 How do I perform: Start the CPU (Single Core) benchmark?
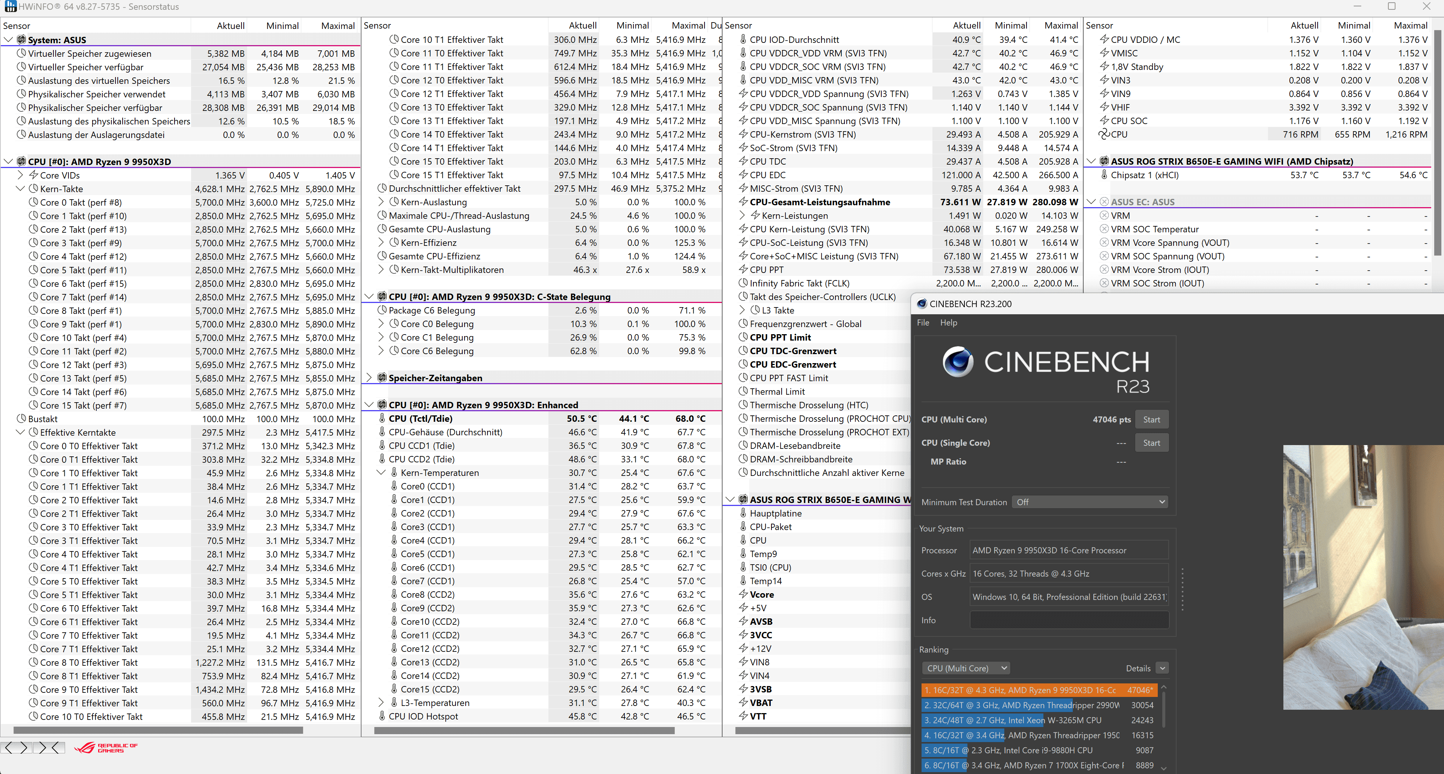1151,443
